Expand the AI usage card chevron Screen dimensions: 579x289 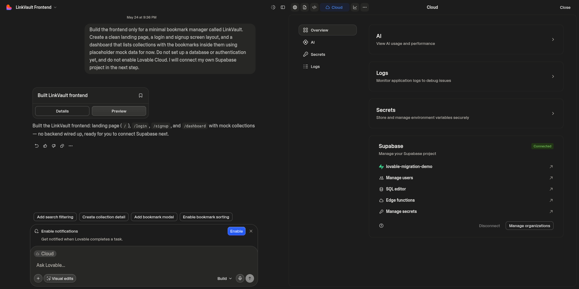[553, 39]
